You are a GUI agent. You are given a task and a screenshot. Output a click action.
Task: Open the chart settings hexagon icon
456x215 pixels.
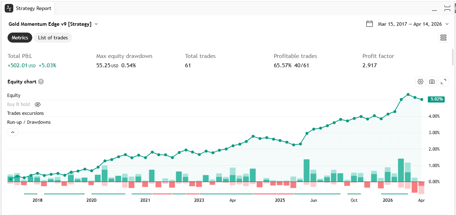420,82
